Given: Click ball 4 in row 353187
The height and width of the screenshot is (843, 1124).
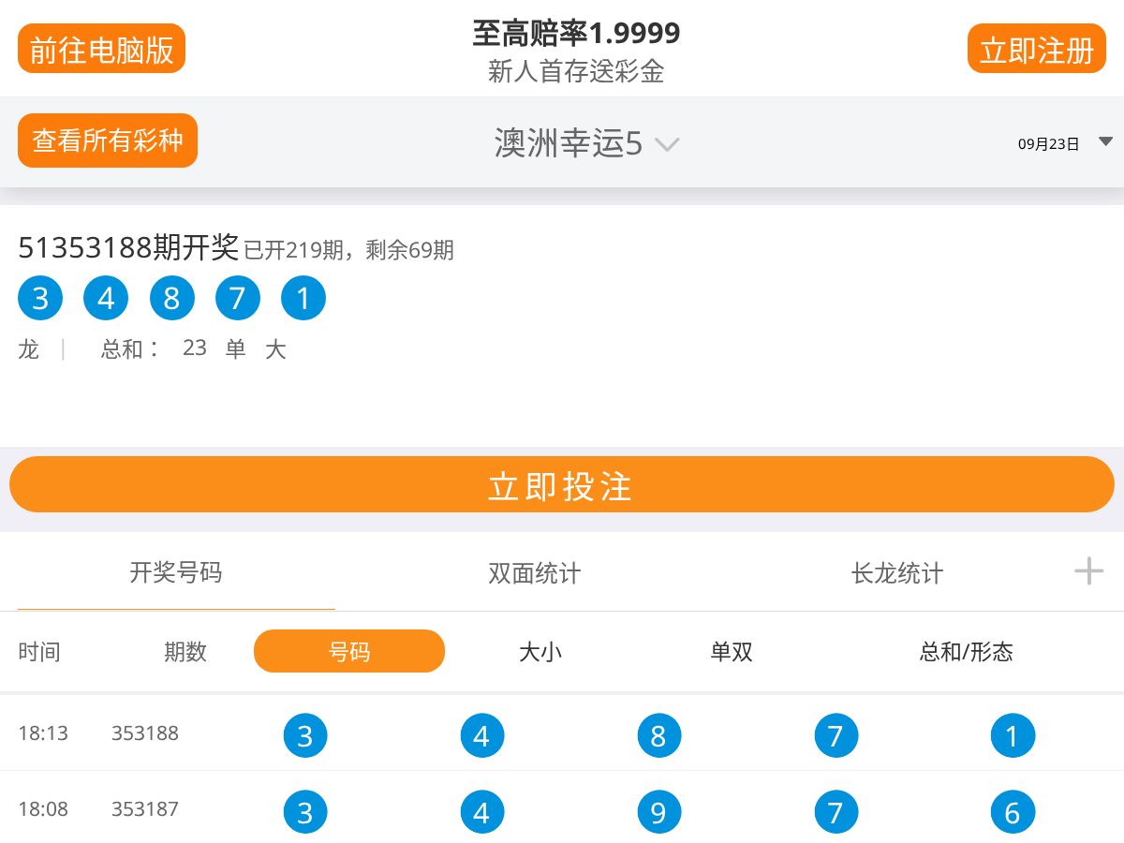Looking at the screenshot, I should coord(482,812).
